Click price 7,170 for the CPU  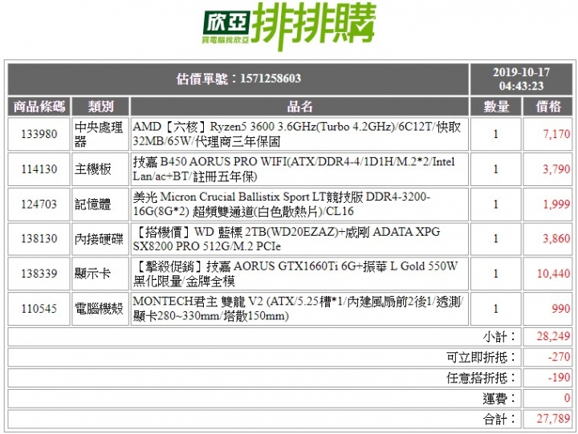coord(556,134)
